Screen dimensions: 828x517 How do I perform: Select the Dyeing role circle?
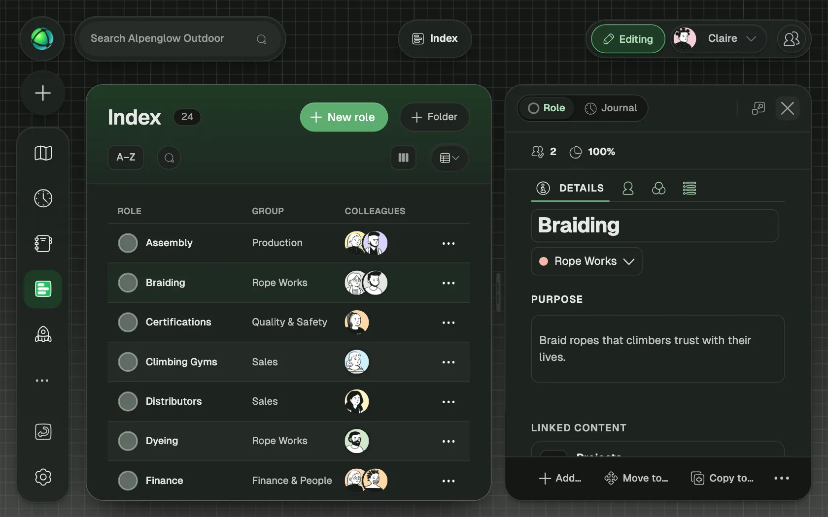(128, 441)
